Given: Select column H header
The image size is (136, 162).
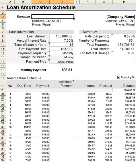Looking at the screenshot, I should click(124, 2).
